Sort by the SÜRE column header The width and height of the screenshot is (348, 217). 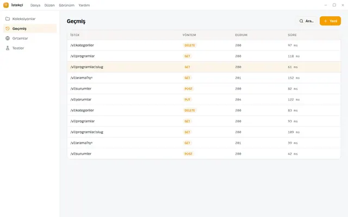(292, 35)
